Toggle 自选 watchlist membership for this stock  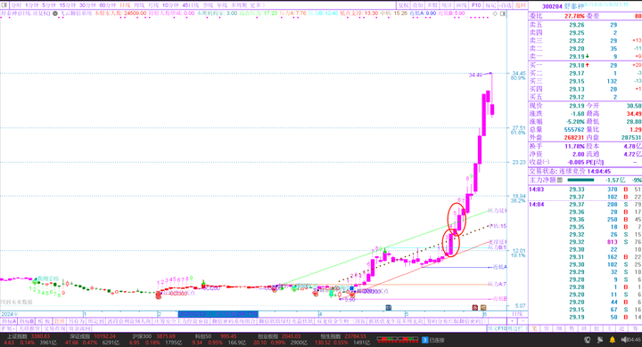pos(506,5)
